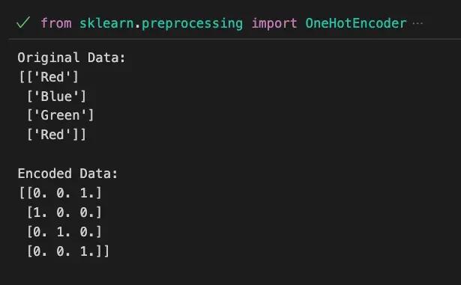
Task: Click the ['Blue'] output row
Action: pos(56,96)
